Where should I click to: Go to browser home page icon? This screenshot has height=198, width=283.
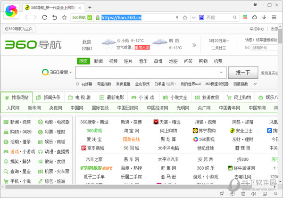click(65, 17)
